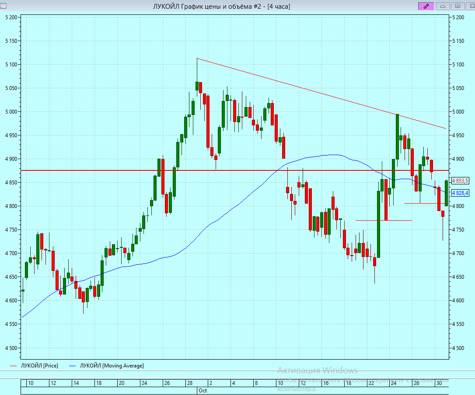The height and width of the screenshot is (395, 475).
Task: Click 5 050 on the right price axis
Action: click(x=458, y=88)
